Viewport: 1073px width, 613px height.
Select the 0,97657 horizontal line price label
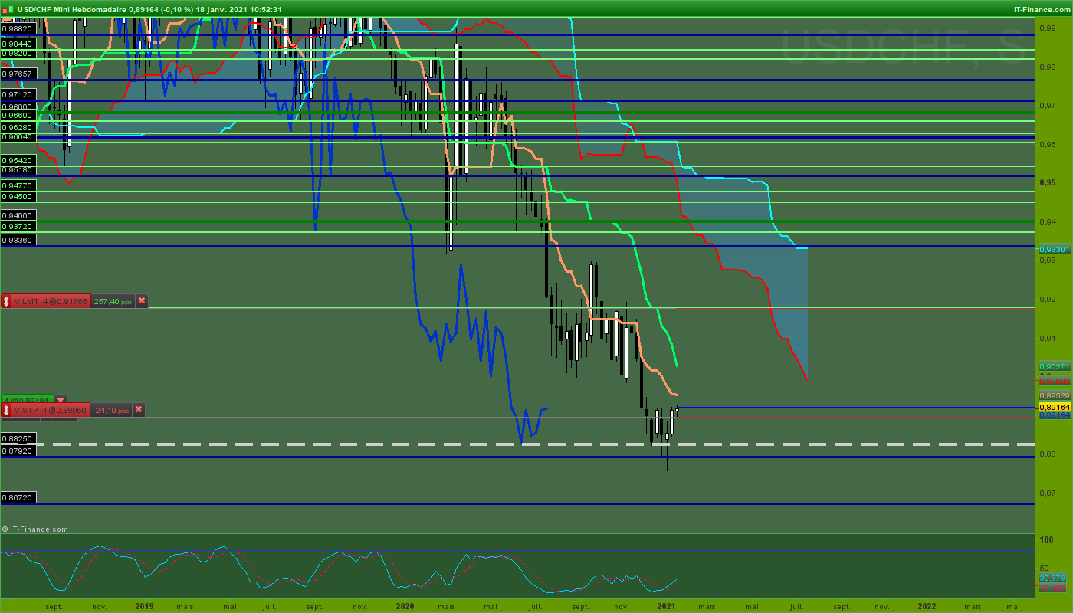click(x=18, y=73)
